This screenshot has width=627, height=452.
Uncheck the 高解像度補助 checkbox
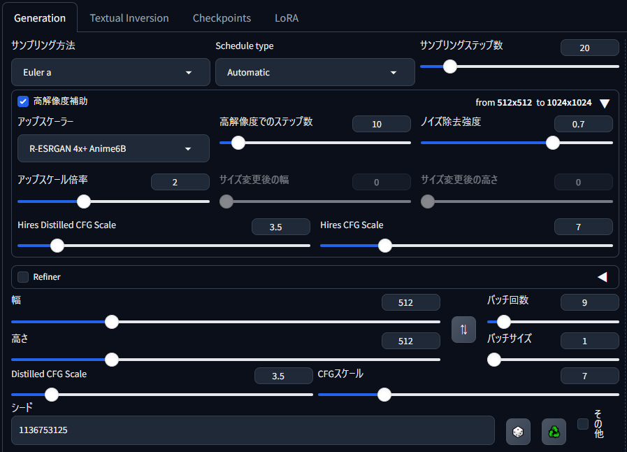pyautogui.click(x=23, y=101)
